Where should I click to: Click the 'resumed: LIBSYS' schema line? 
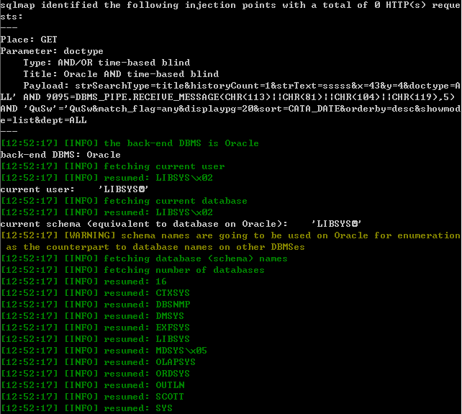(x=96, y=339)
